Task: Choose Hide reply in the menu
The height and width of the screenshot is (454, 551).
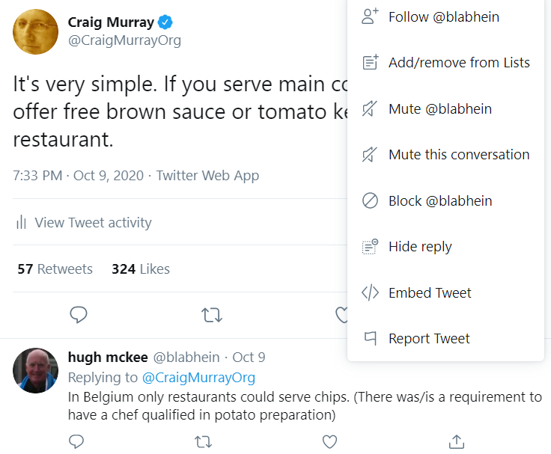Action: point(445,247)
